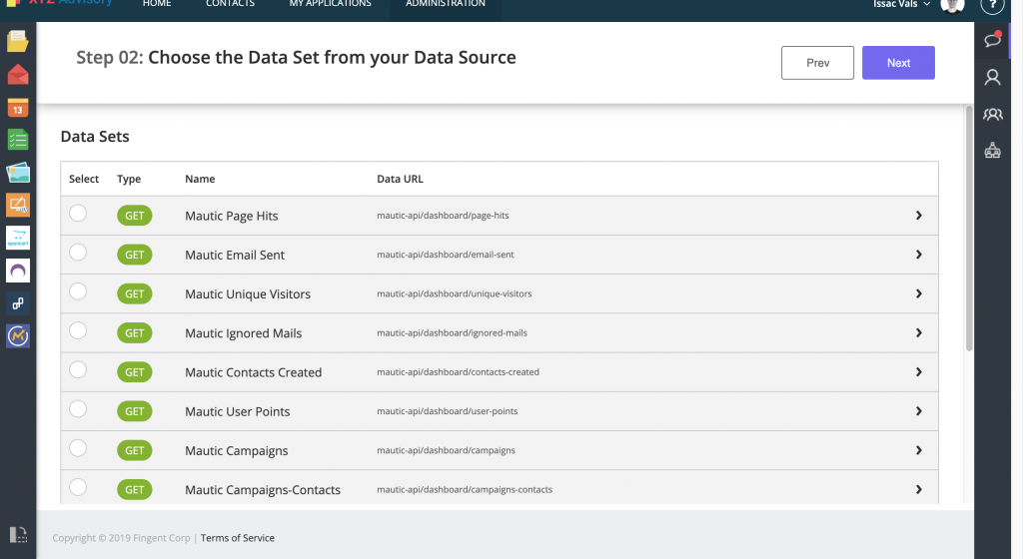Select the Mautic Page Hits radio button
Screen dimensions: 1023x559
pos(78,213)
